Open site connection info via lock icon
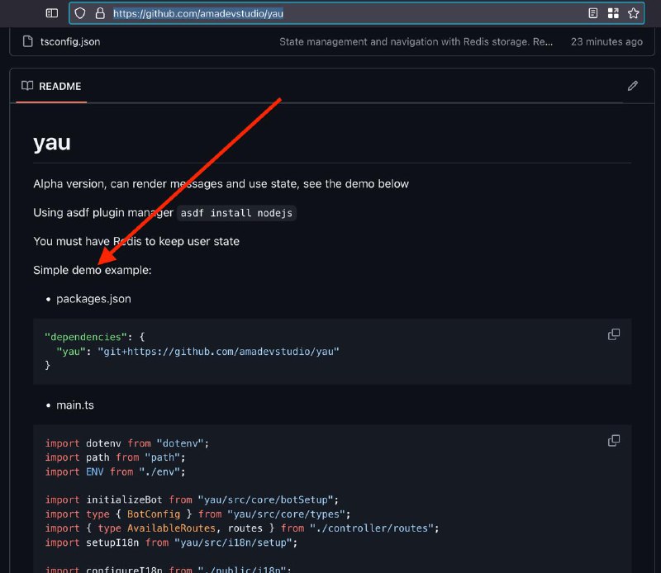The width and height of the screenshot is (661, 573). click(99, 13)
